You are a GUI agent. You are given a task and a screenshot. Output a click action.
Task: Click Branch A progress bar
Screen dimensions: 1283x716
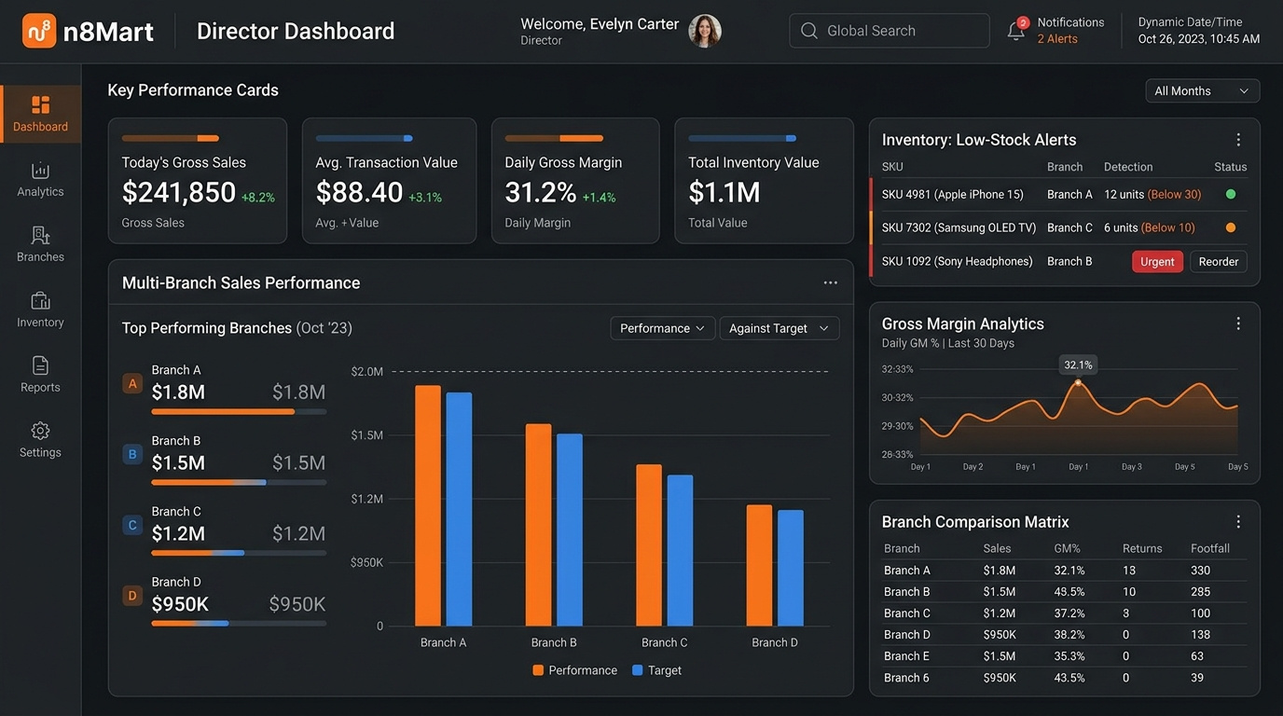pos(239,411)
